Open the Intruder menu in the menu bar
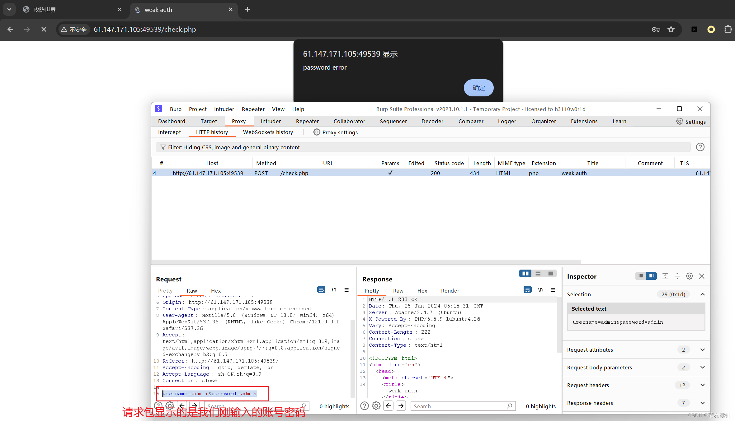This screenshot has width=735, height=421. (224, 109)
